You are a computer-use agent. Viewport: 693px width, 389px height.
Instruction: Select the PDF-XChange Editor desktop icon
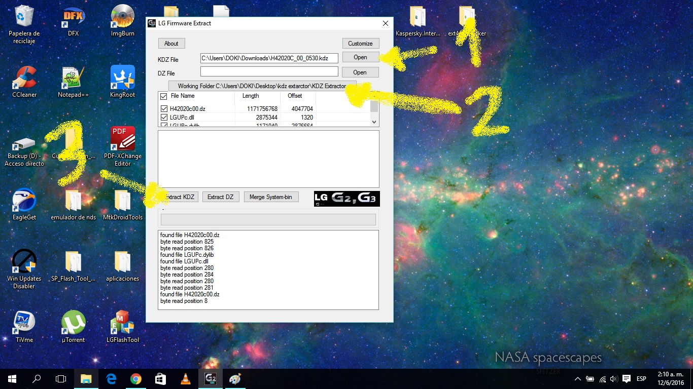point(122,147)
